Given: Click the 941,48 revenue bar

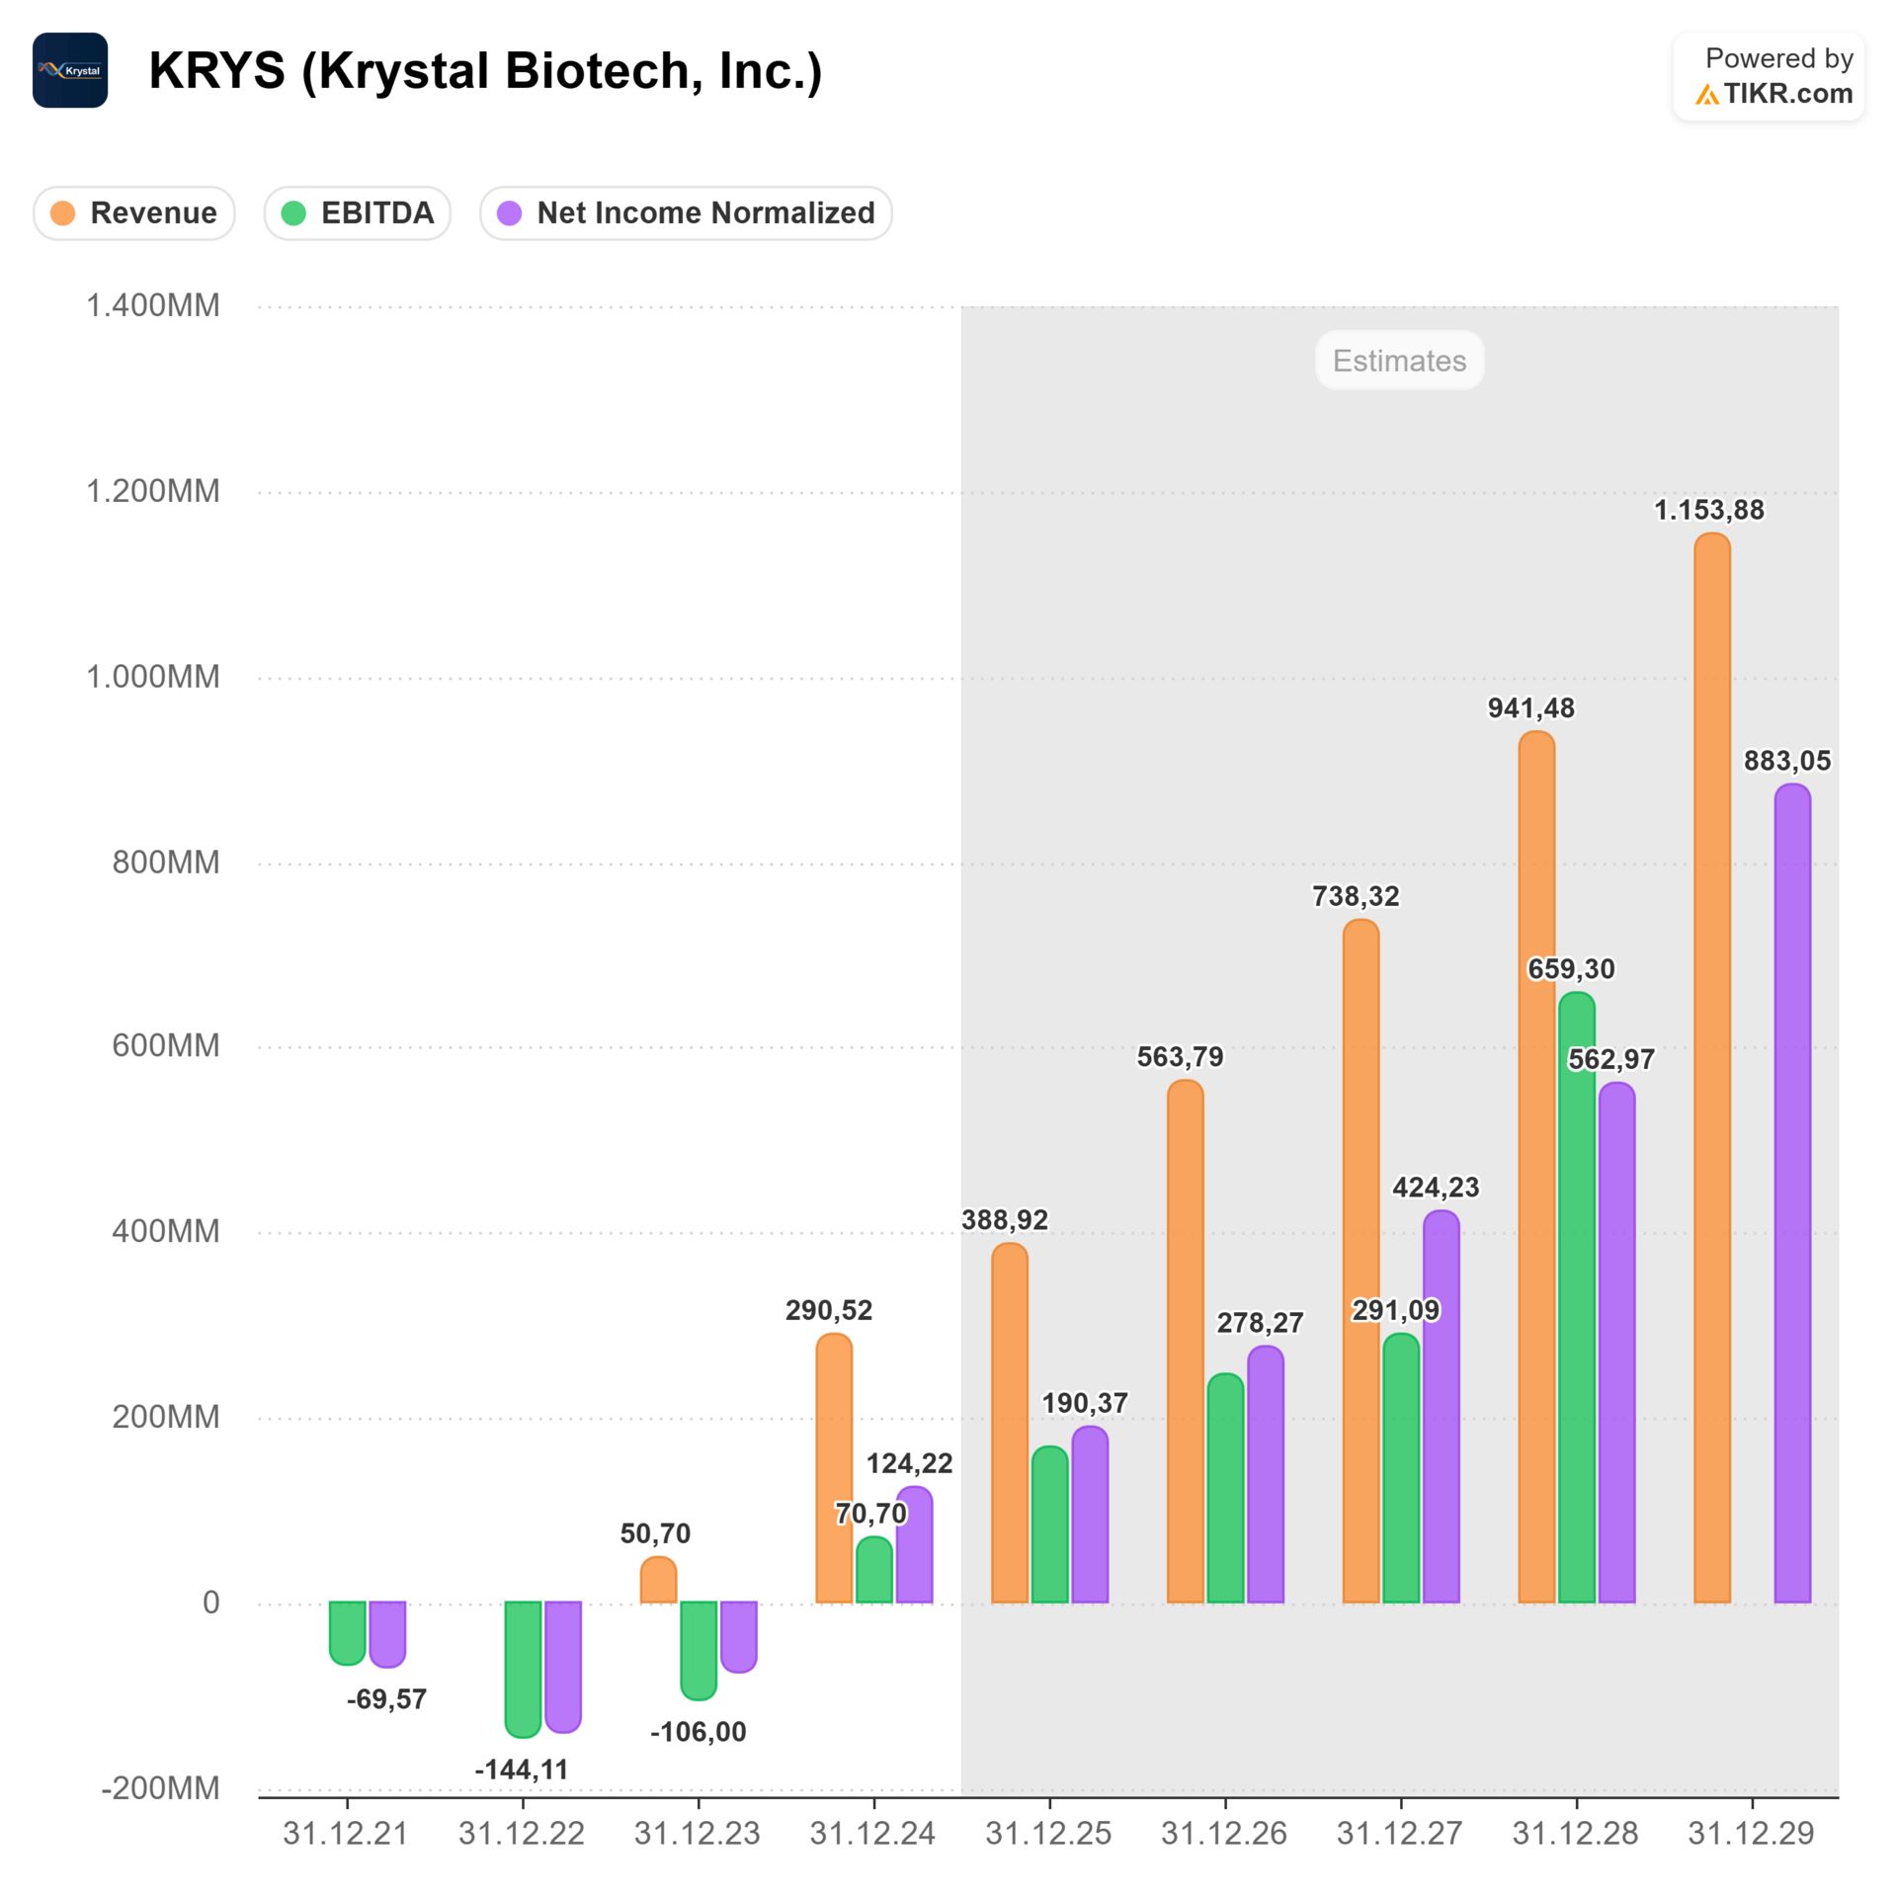Looking at the screenshot, I should click(x=1535, y=1166).
